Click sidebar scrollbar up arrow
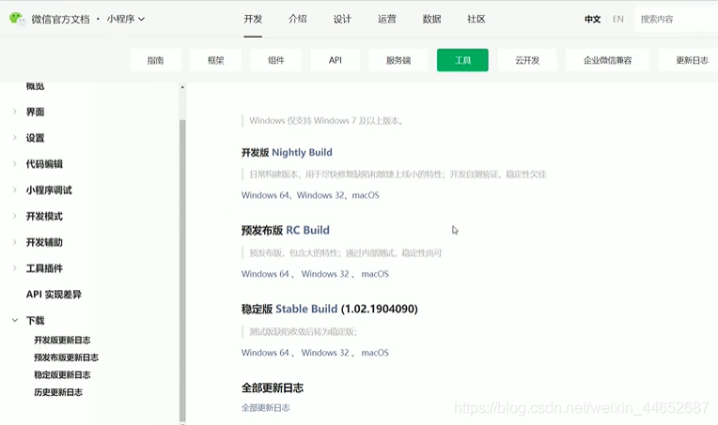Screen dimensions: 718x425 182,87
